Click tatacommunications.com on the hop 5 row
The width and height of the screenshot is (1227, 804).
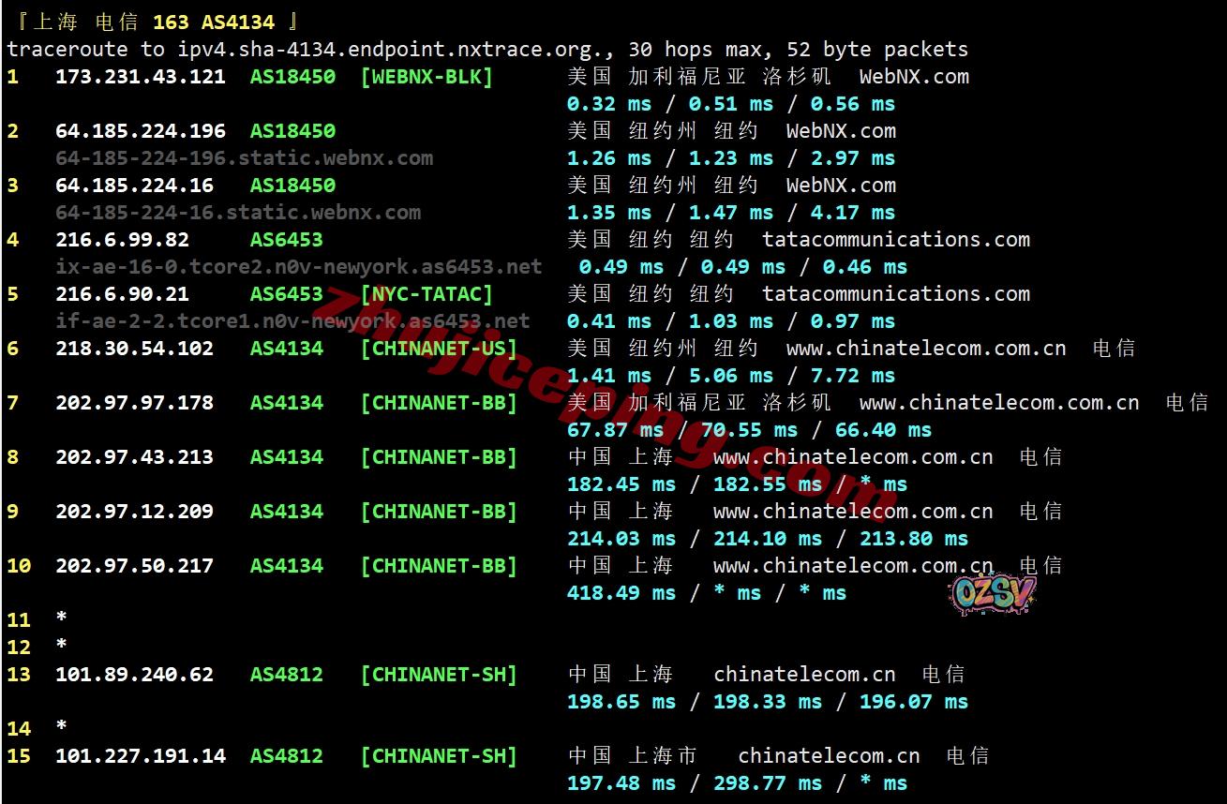pyautogui.click(x=895, y=294)
